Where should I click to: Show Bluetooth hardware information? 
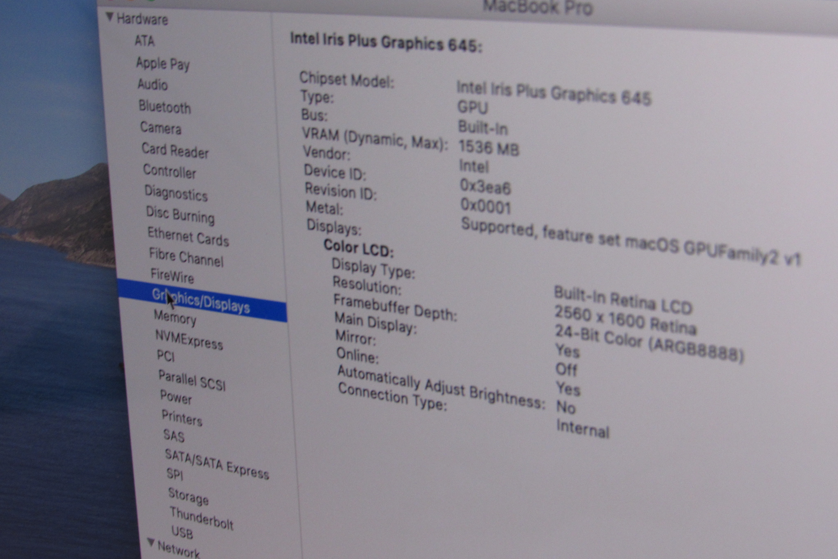164,107
